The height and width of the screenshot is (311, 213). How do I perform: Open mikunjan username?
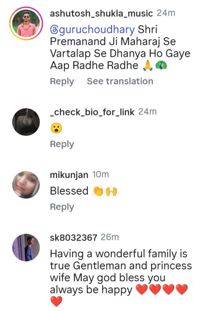point(69,175)
